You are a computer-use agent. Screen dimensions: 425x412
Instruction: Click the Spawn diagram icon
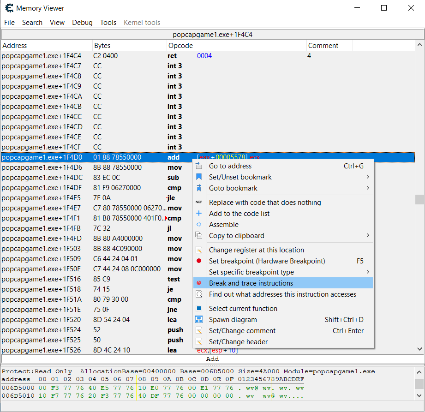[x=199, y=319]
